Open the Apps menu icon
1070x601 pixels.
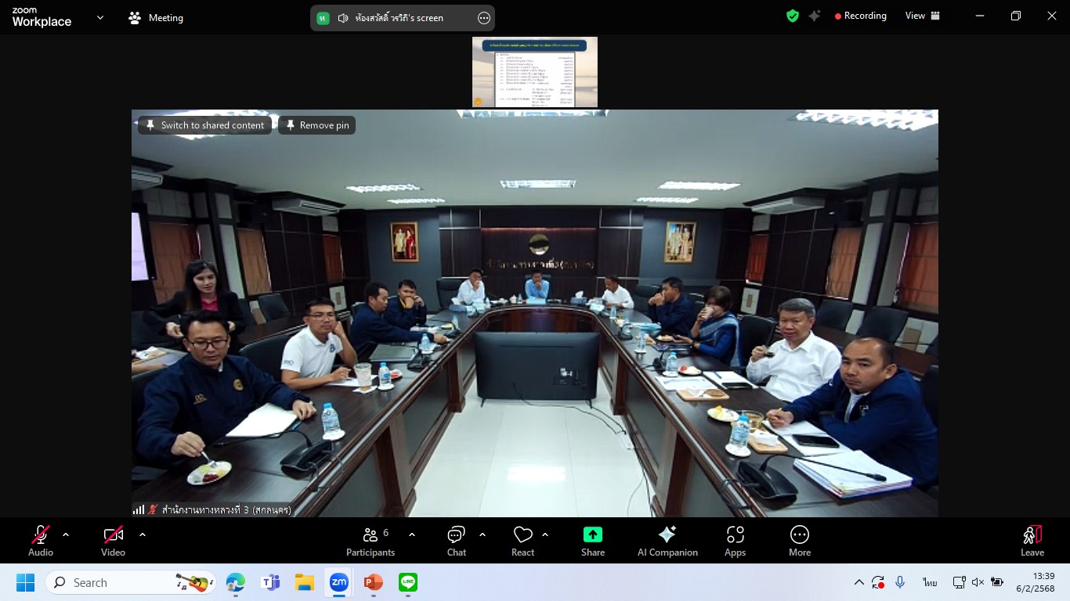point(735,540)
